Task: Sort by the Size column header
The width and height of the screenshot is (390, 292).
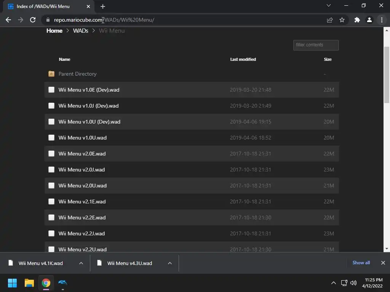Action: pyautogui.click(x=328, y=59)
